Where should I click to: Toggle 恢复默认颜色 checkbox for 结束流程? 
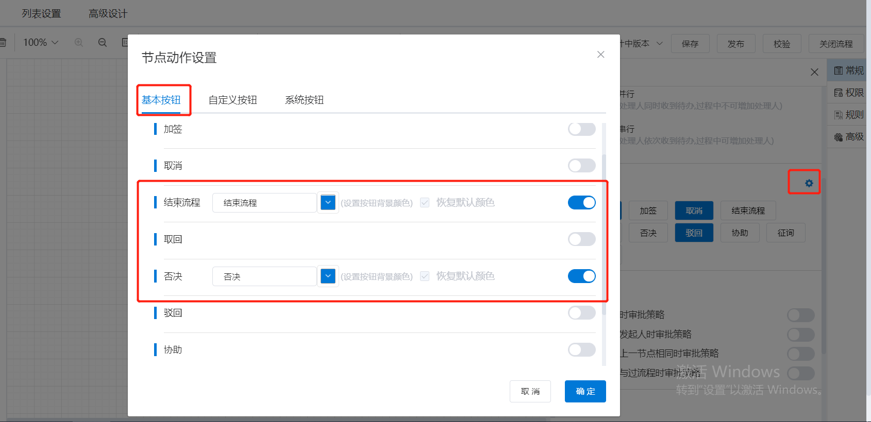pos(425,203)
